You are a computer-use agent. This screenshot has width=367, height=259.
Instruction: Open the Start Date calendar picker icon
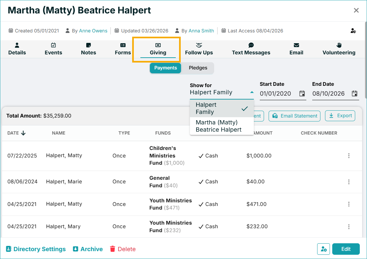click(x=302, y=94)
